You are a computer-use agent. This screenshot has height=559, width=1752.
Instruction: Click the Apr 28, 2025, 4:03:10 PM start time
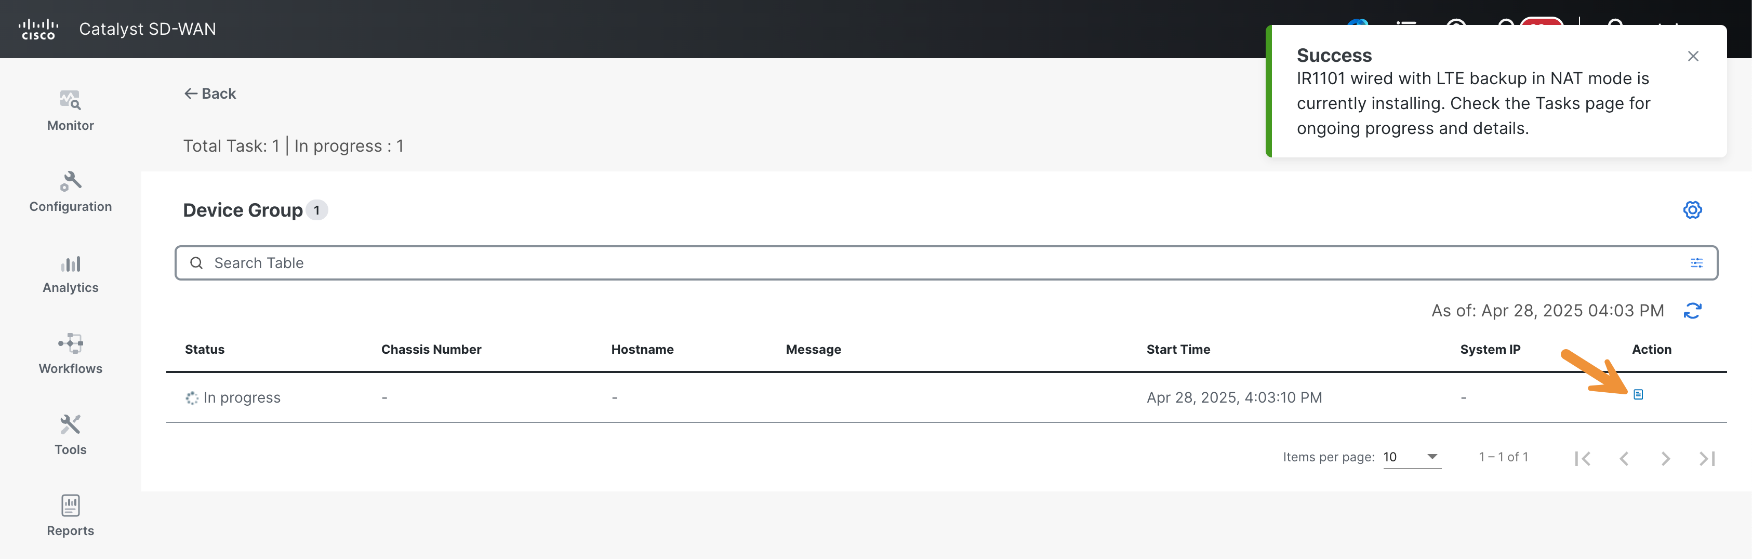click(1234, 398)
